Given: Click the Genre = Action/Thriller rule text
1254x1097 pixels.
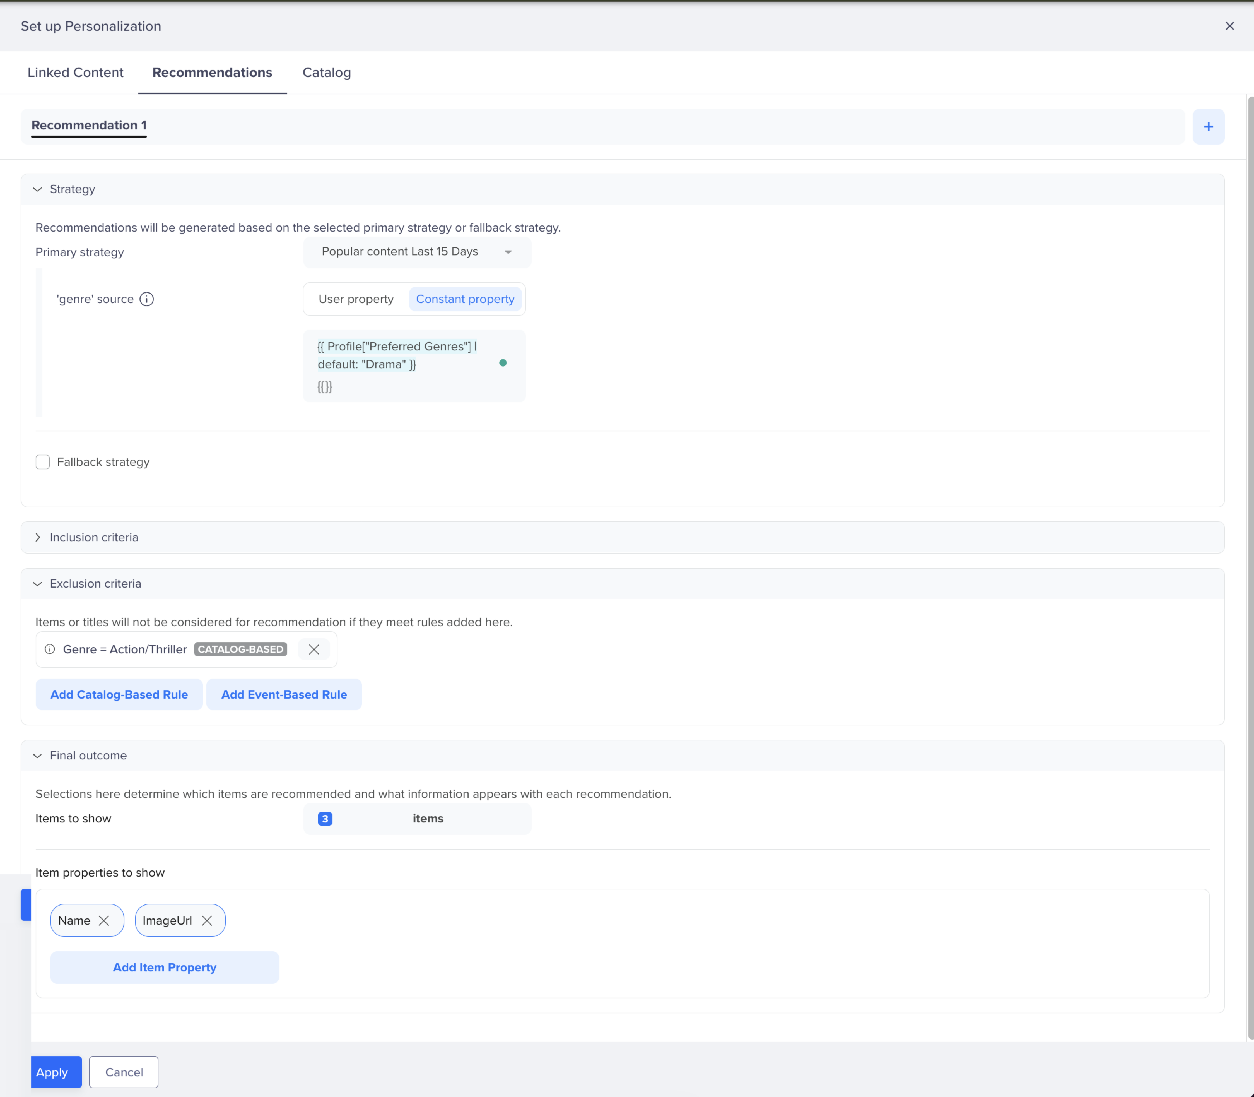Looking at the screenshot, I should (125, 649).
